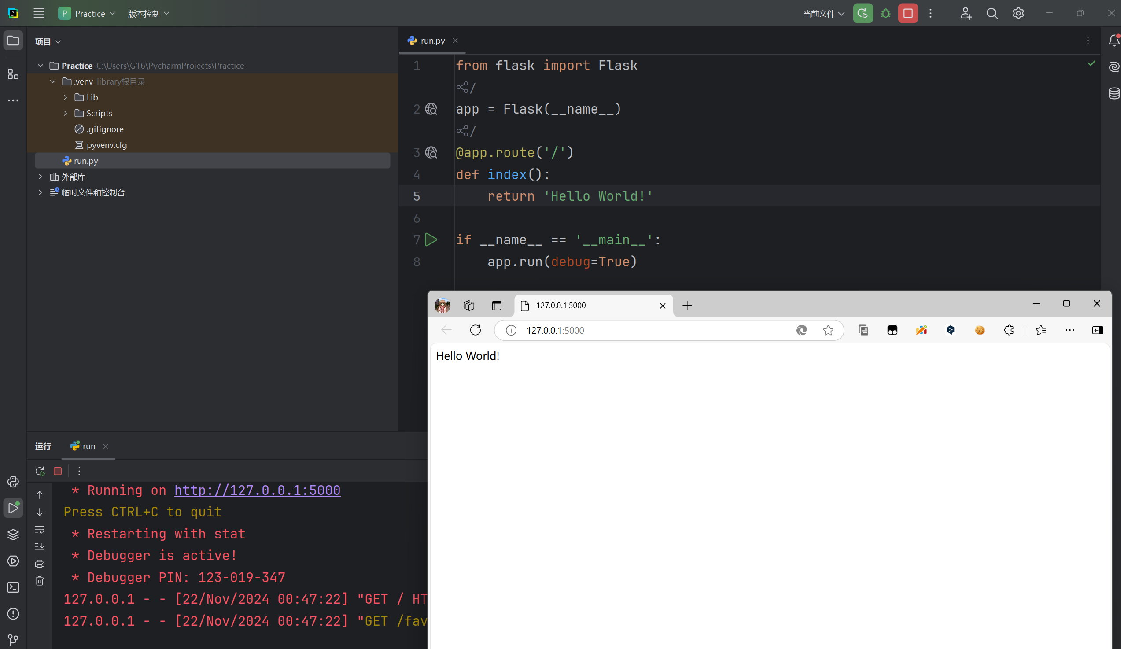Image resolution: width=1121 pixels, height=649 pixels.
Task: Collapse the .venv folder
Action: click(53, 81)
